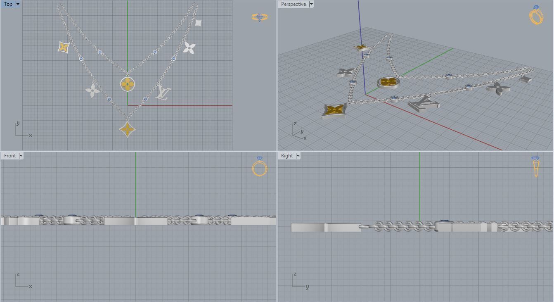The image size is (554, 302).
Task: Click the Top viewport title label
Action: click(8, 4)
